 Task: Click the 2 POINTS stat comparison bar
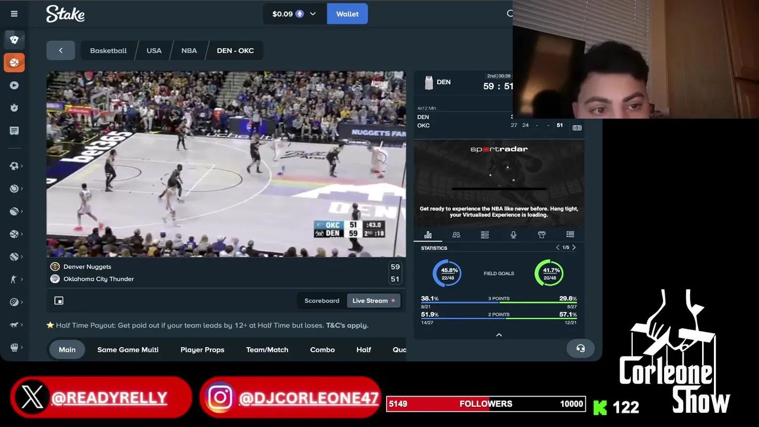pos(499,318)
